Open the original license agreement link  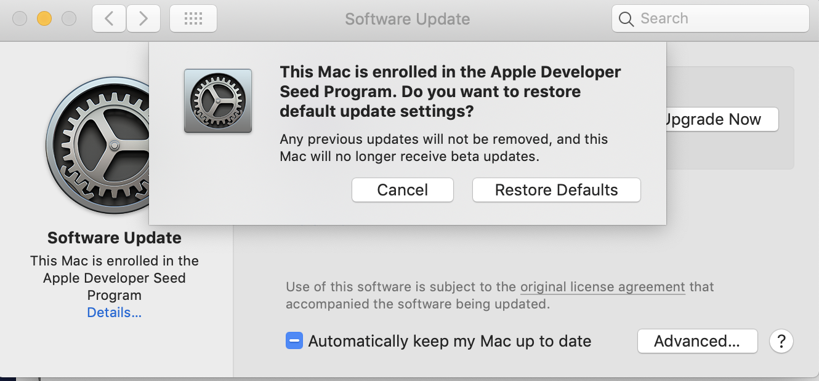pyautogui.click(x=602, y=287)
